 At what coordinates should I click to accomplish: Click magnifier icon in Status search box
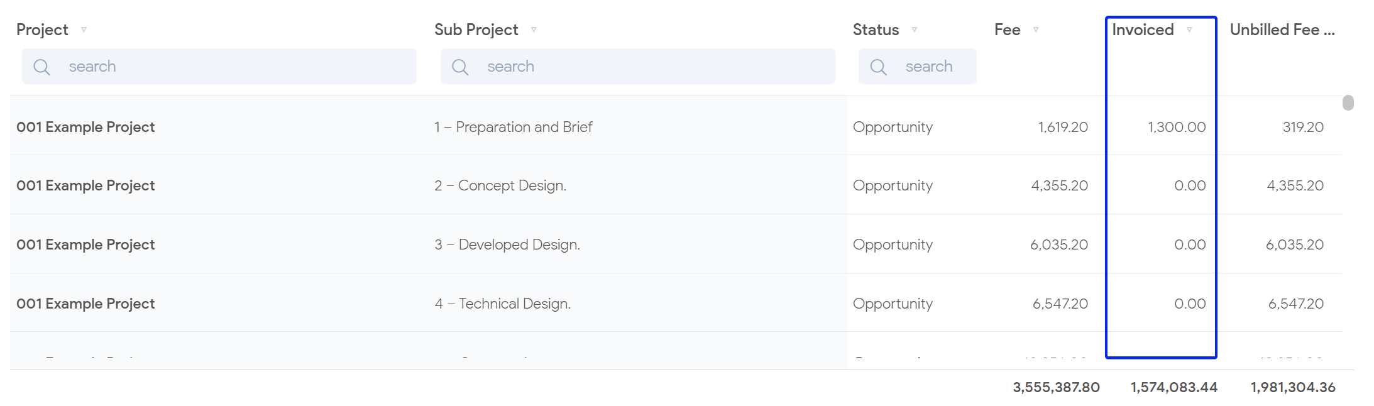879,67
